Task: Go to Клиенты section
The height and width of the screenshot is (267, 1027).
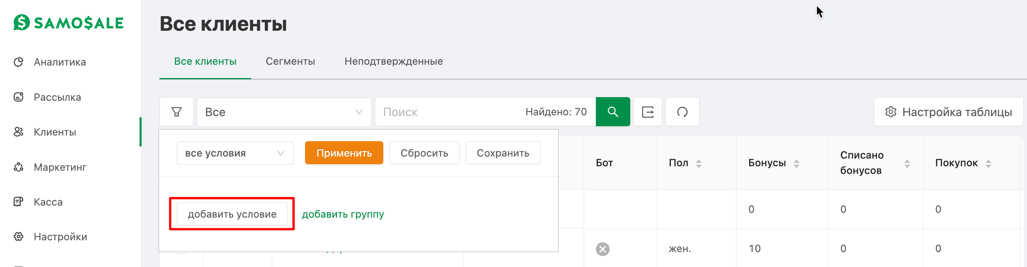Action: pos(55,132)
